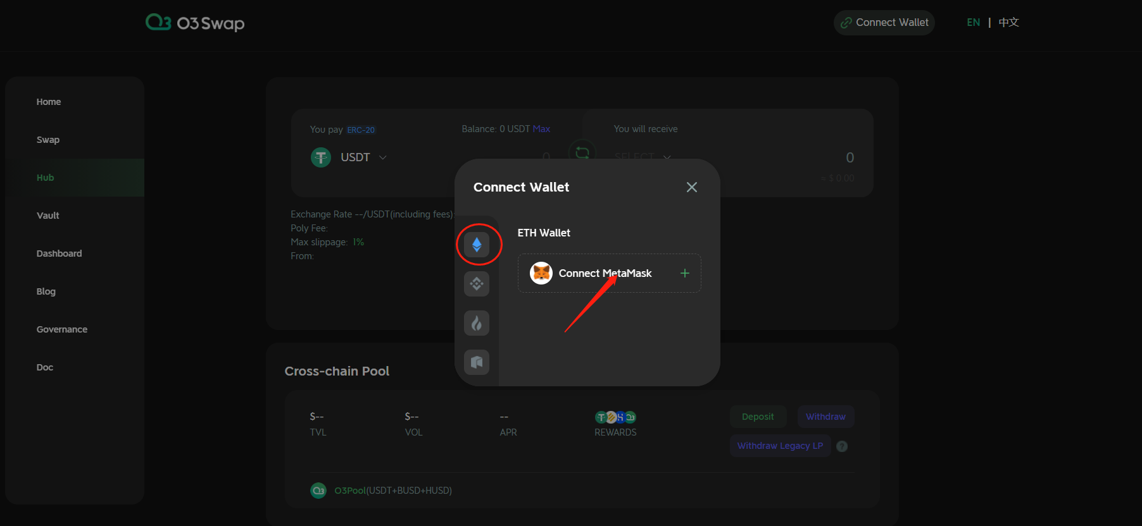Click the 1% max slippage value

(358, 242)
